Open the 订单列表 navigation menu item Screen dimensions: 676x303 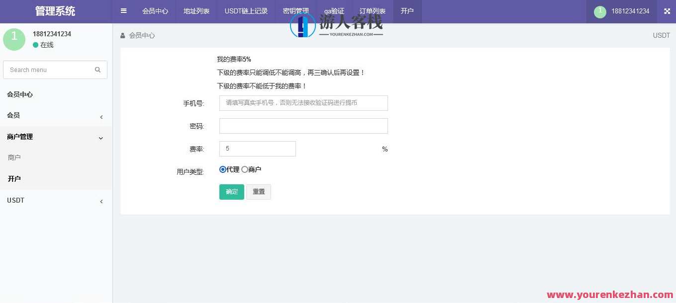(372, 10)
